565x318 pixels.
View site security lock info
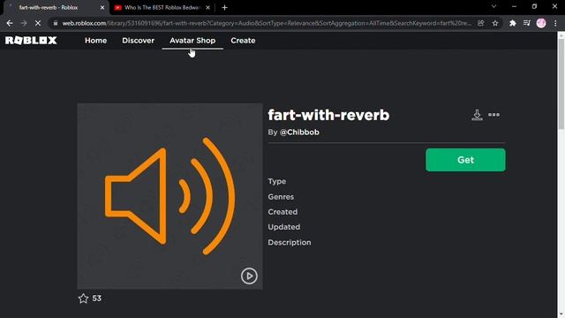pos(55,23)
